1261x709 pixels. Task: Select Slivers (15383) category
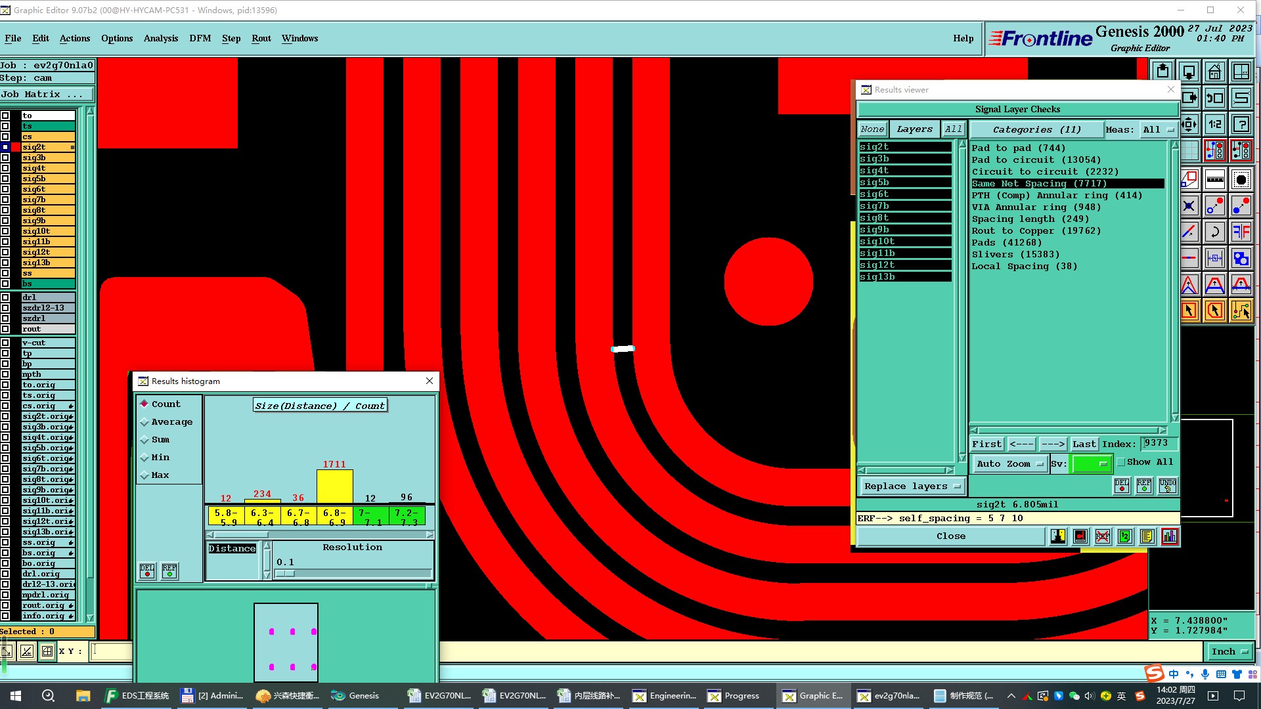point(1015,255)
